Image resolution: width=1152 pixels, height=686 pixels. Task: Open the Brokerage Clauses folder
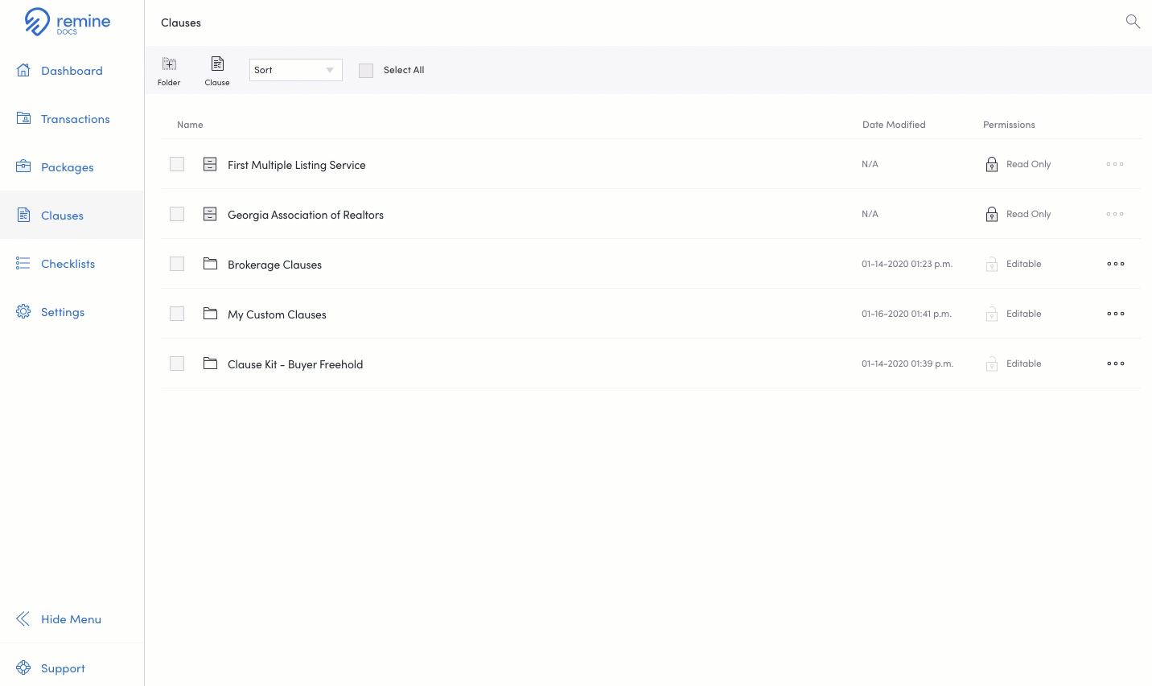[274, 265]
